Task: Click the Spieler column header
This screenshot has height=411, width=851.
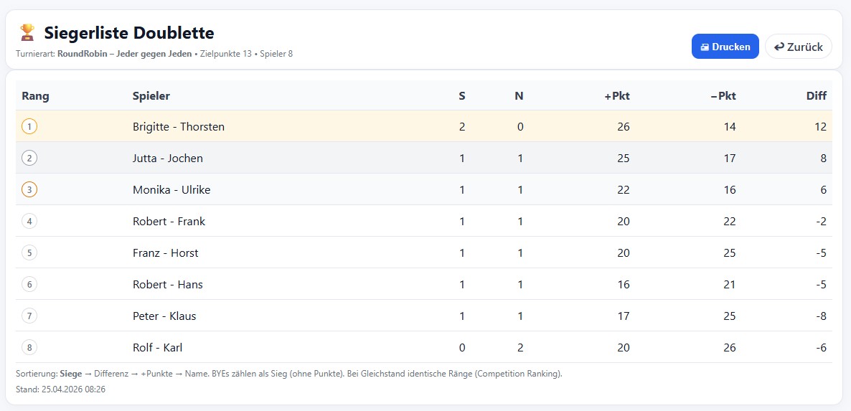Action: pyautogui.click(x=151, y=96)
